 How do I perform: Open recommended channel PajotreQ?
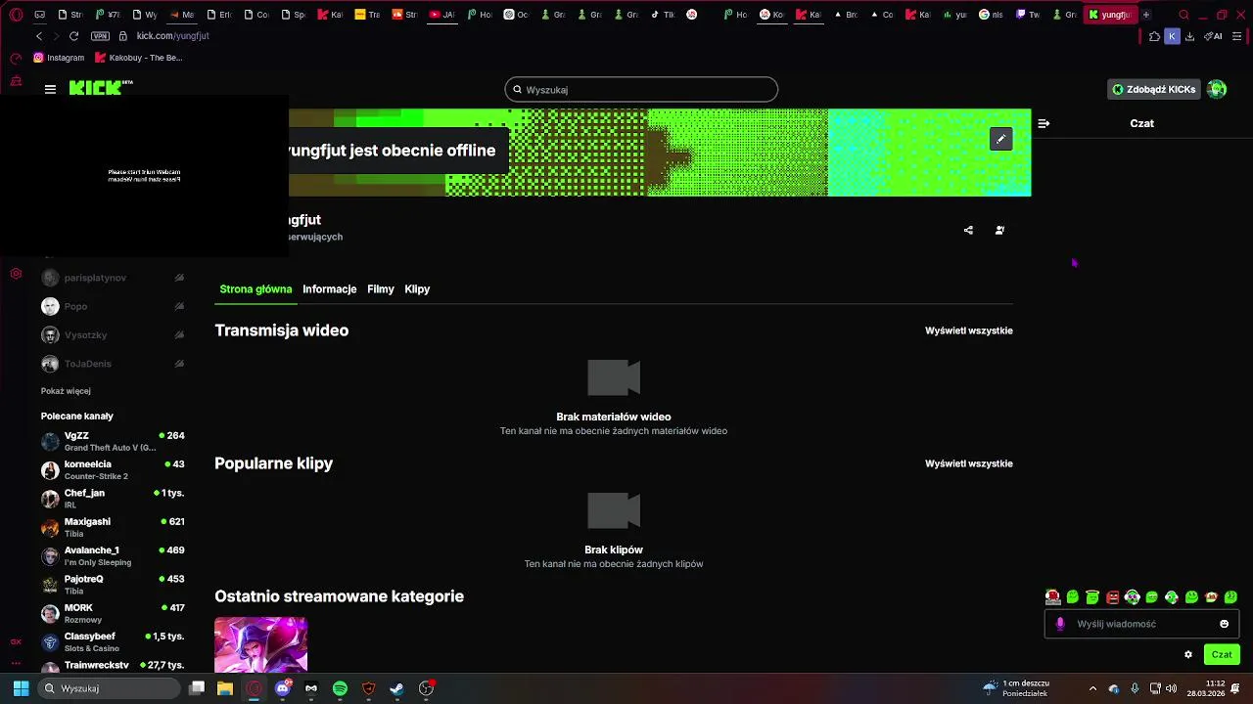pos(113,585)
